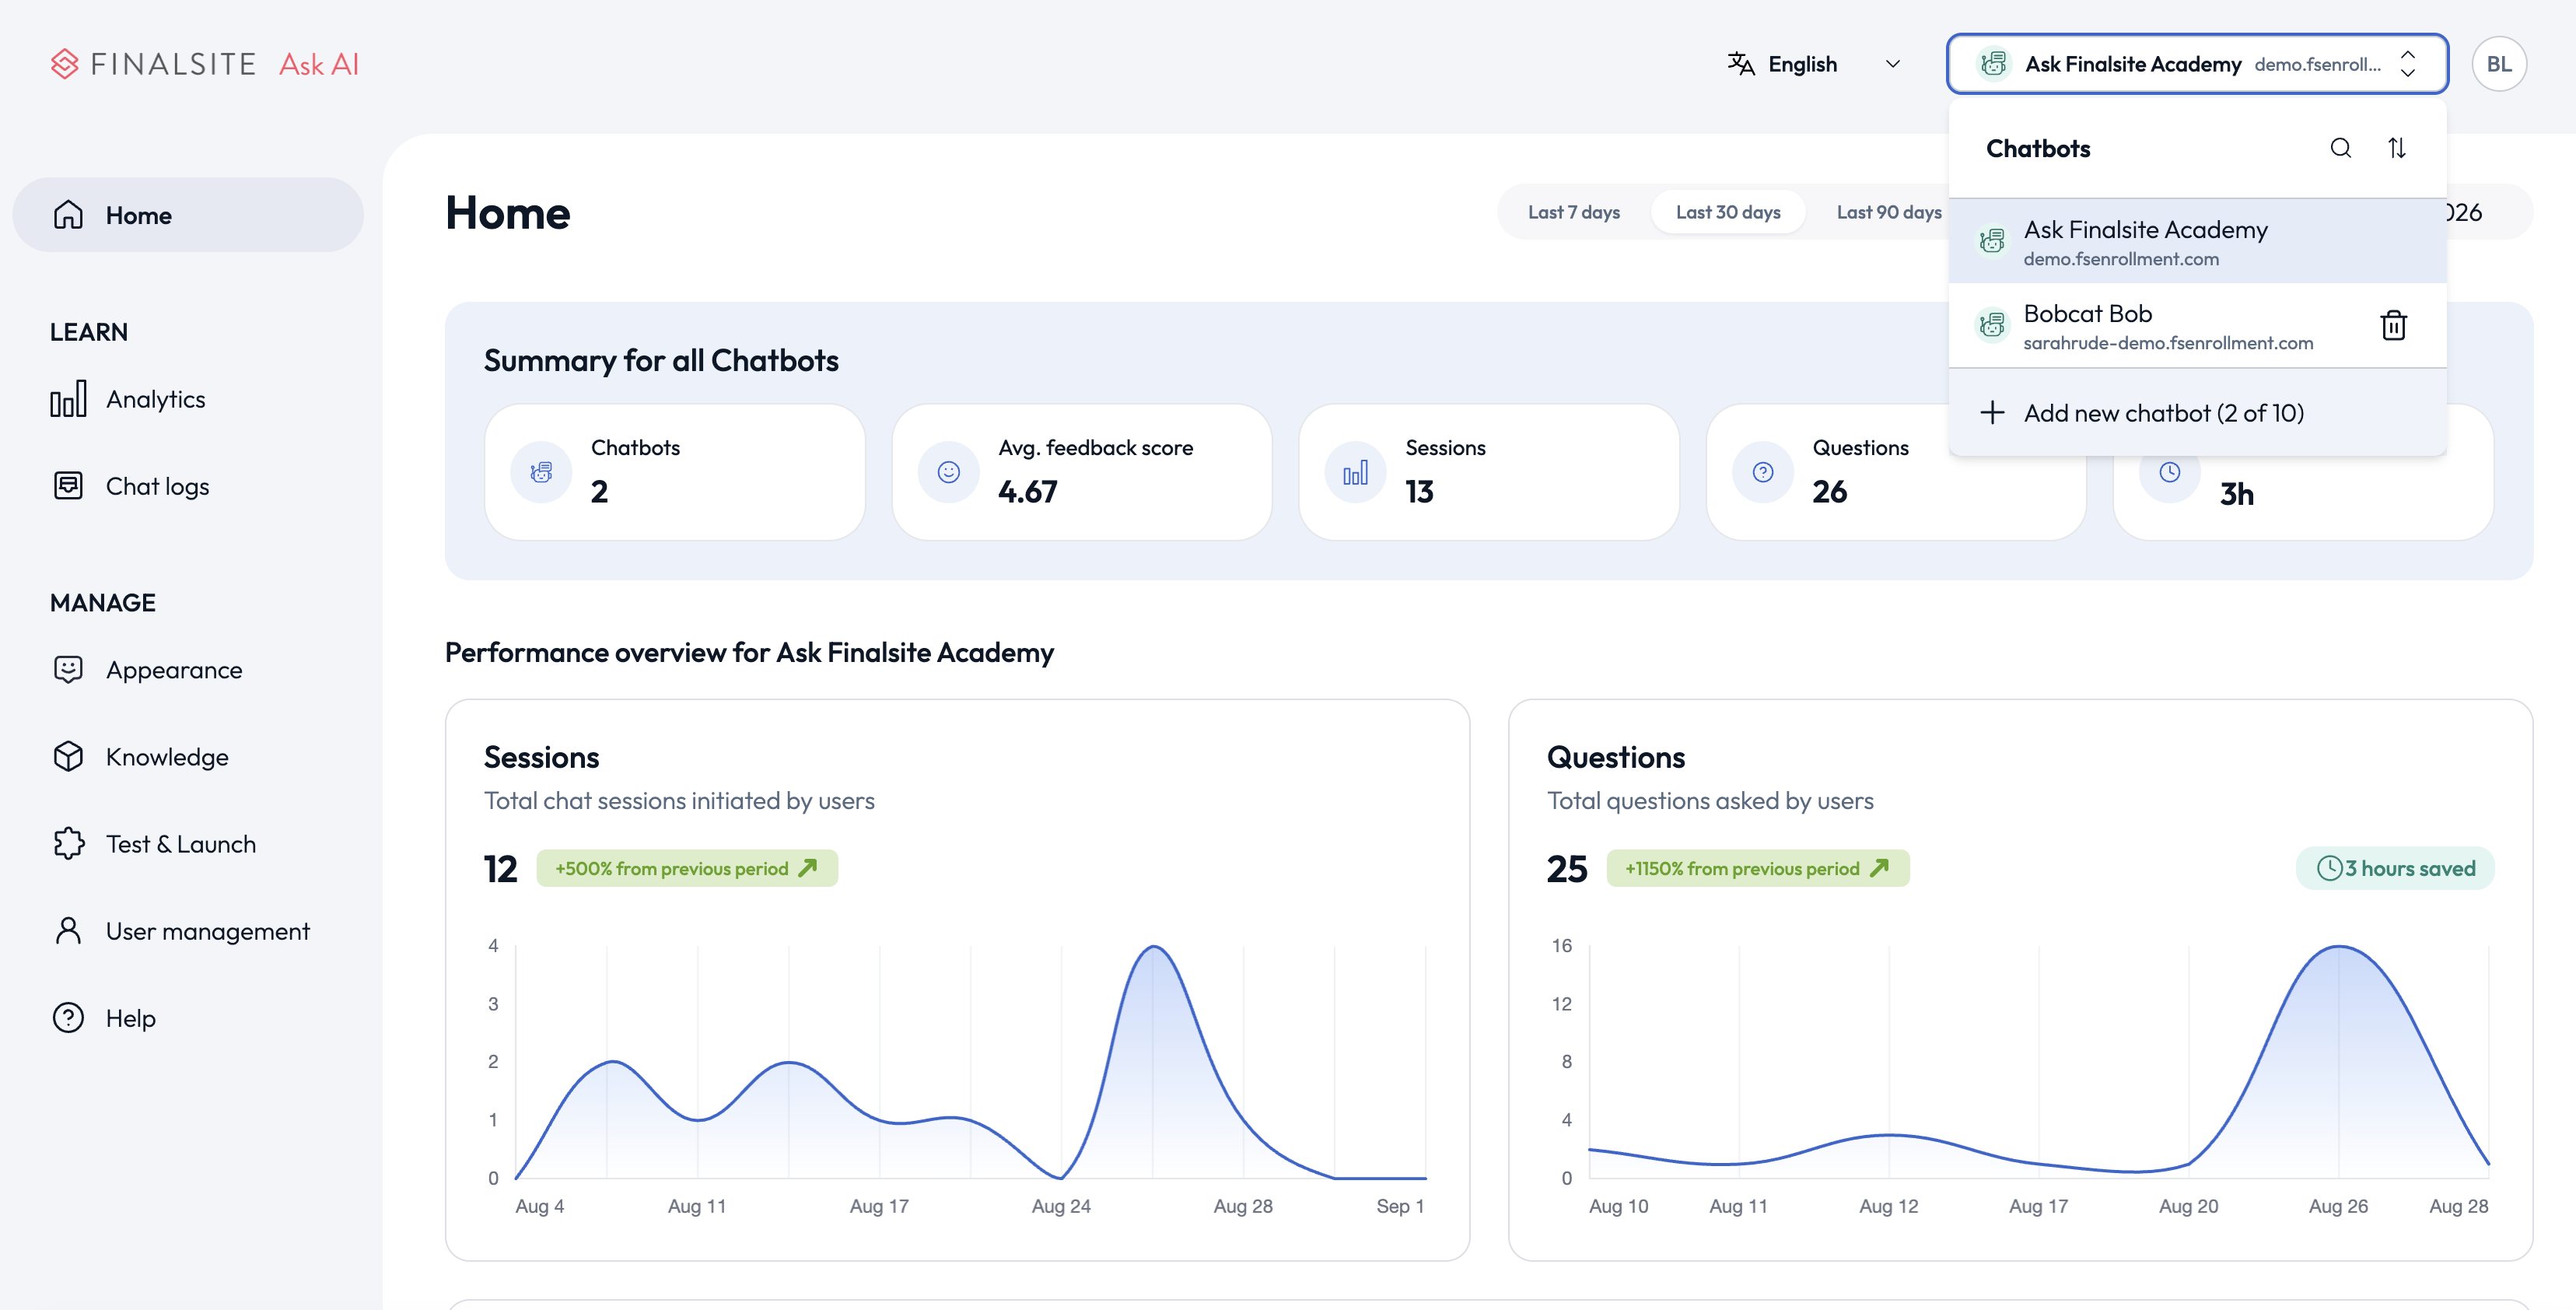Click the Sessions summary card chart icon
This screenshot has height=1310, width=2576.
coord(1355,472)
